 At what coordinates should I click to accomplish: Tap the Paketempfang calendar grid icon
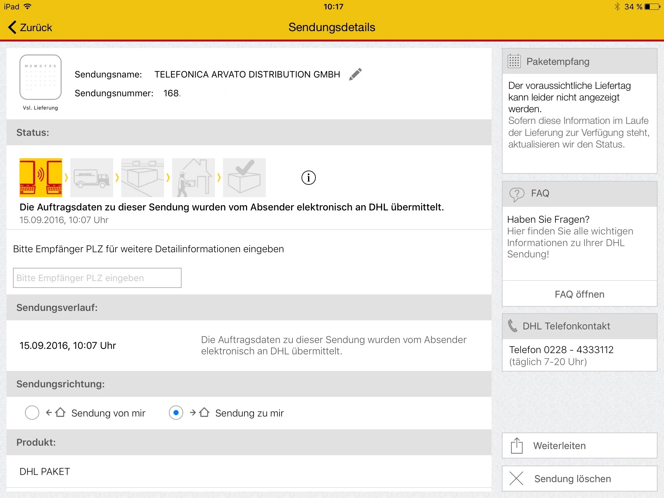[x=514, y=61]
